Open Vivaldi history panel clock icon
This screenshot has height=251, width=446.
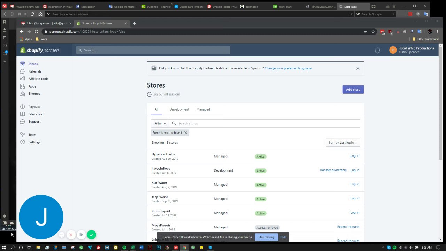[5, 46]
